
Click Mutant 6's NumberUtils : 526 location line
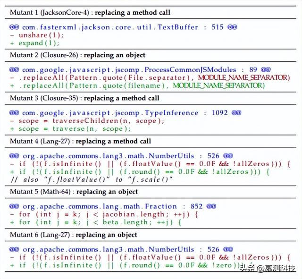121,249
